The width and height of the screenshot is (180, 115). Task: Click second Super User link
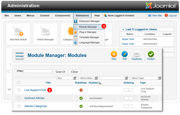(x=128, y=44)
